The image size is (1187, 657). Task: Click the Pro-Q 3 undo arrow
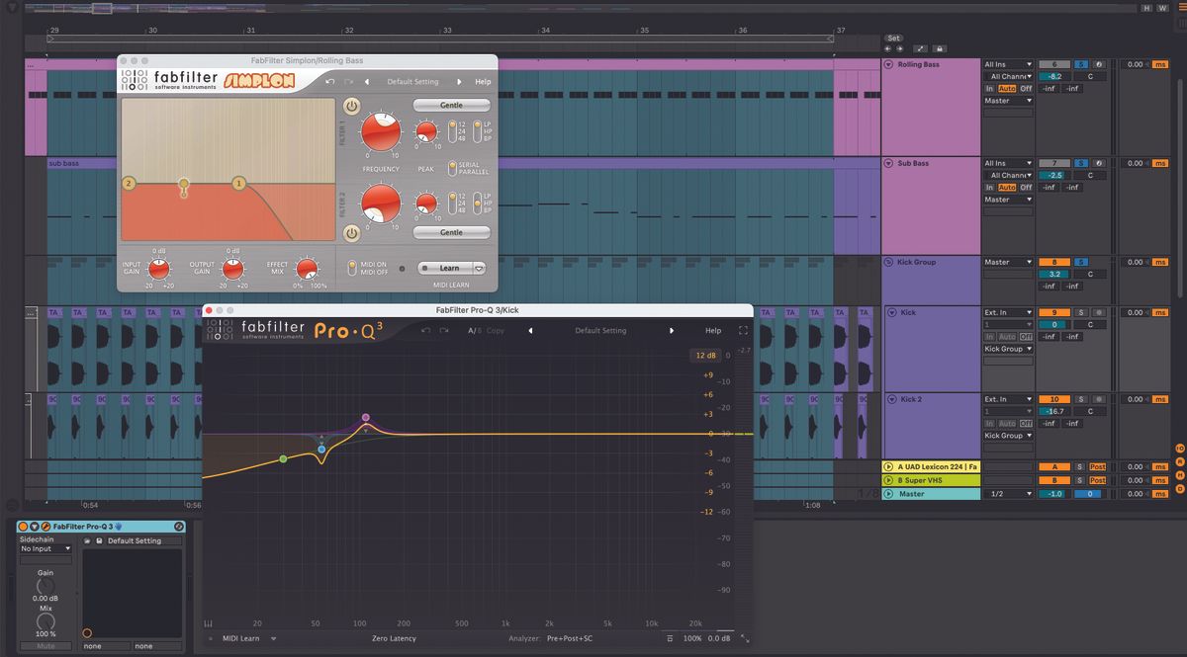tap(424, 330)
